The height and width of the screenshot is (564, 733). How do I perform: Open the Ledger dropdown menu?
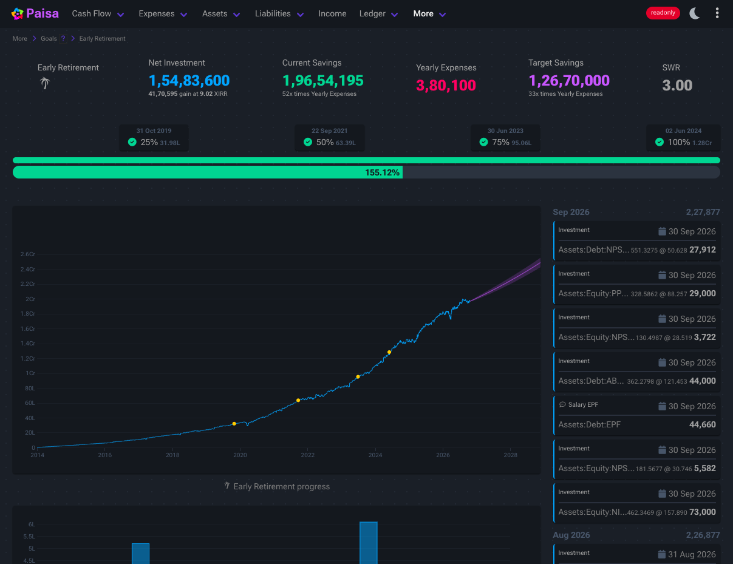coord(379,13)
